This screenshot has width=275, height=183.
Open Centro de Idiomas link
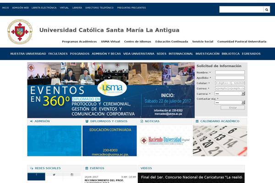click(x=137, y=42)
